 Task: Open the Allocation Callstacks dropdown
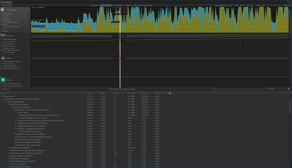pyautogui.click(x=144, y=5)
